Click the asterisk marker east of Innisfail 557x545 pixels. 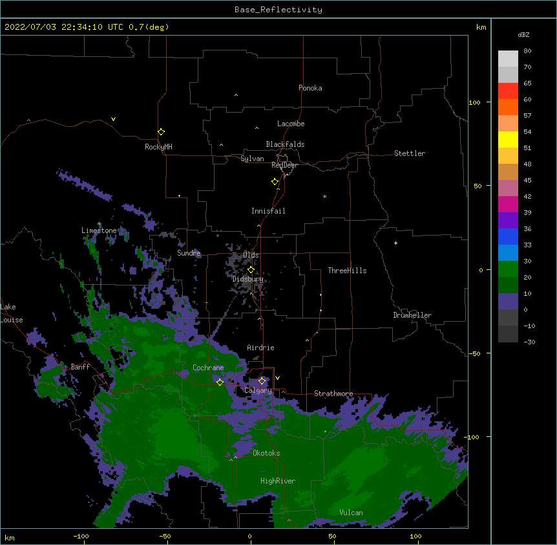click(x=324, y=196)
